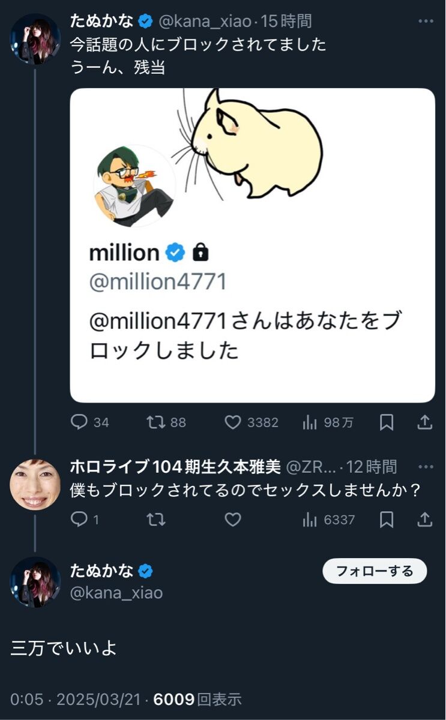Image resolution: width=446 pixels, height=720 pixels.
Task: Repost the ホロライブ104期生久本雅美 reply
Action: (157, 520)
